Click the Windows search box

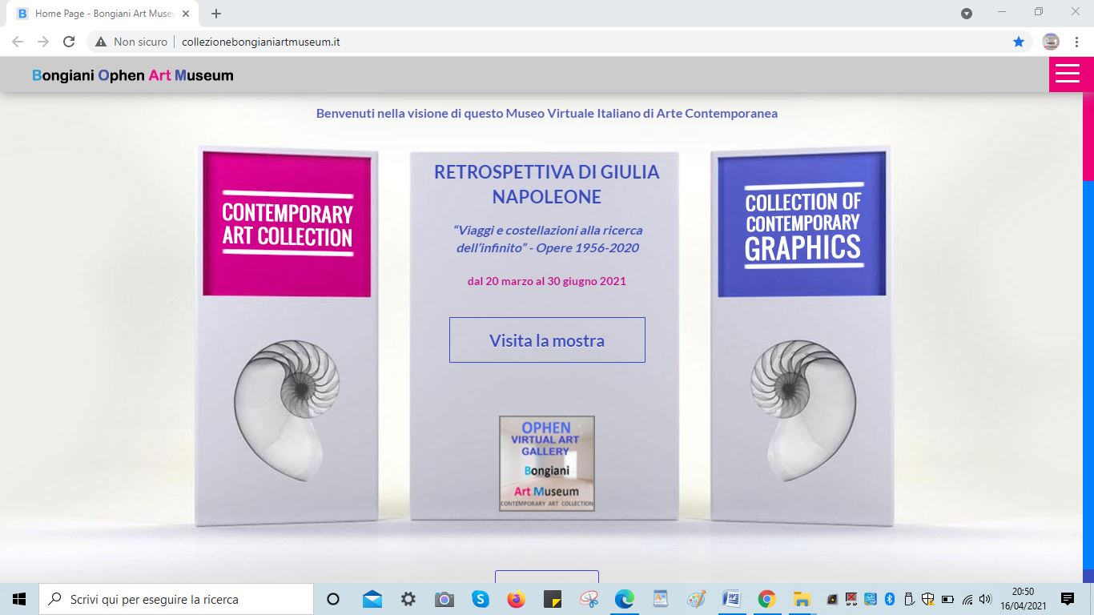[176, 599]
